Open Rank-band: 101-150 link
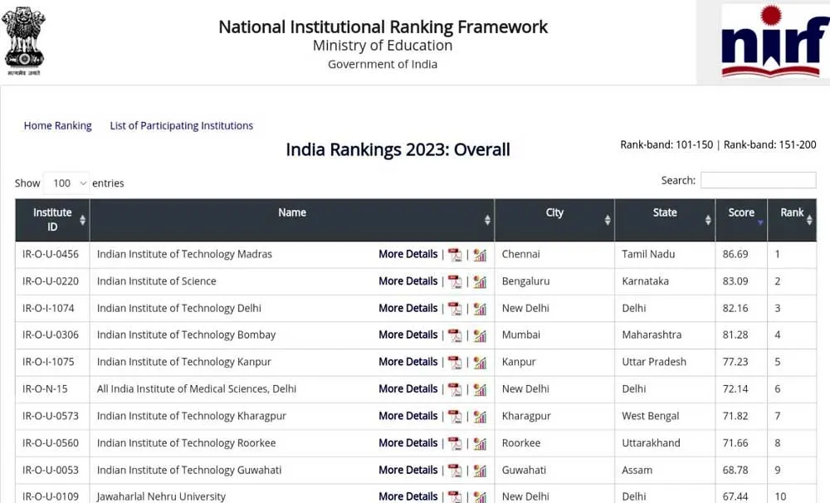Image resolution: width=830 pixels, height=503 pixels. [x=666, y=144]
